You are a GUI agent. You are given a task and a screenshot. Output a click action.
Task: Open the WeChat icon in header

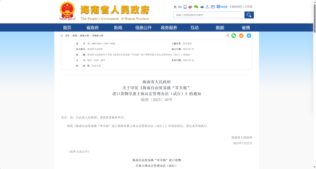point(196,7)
